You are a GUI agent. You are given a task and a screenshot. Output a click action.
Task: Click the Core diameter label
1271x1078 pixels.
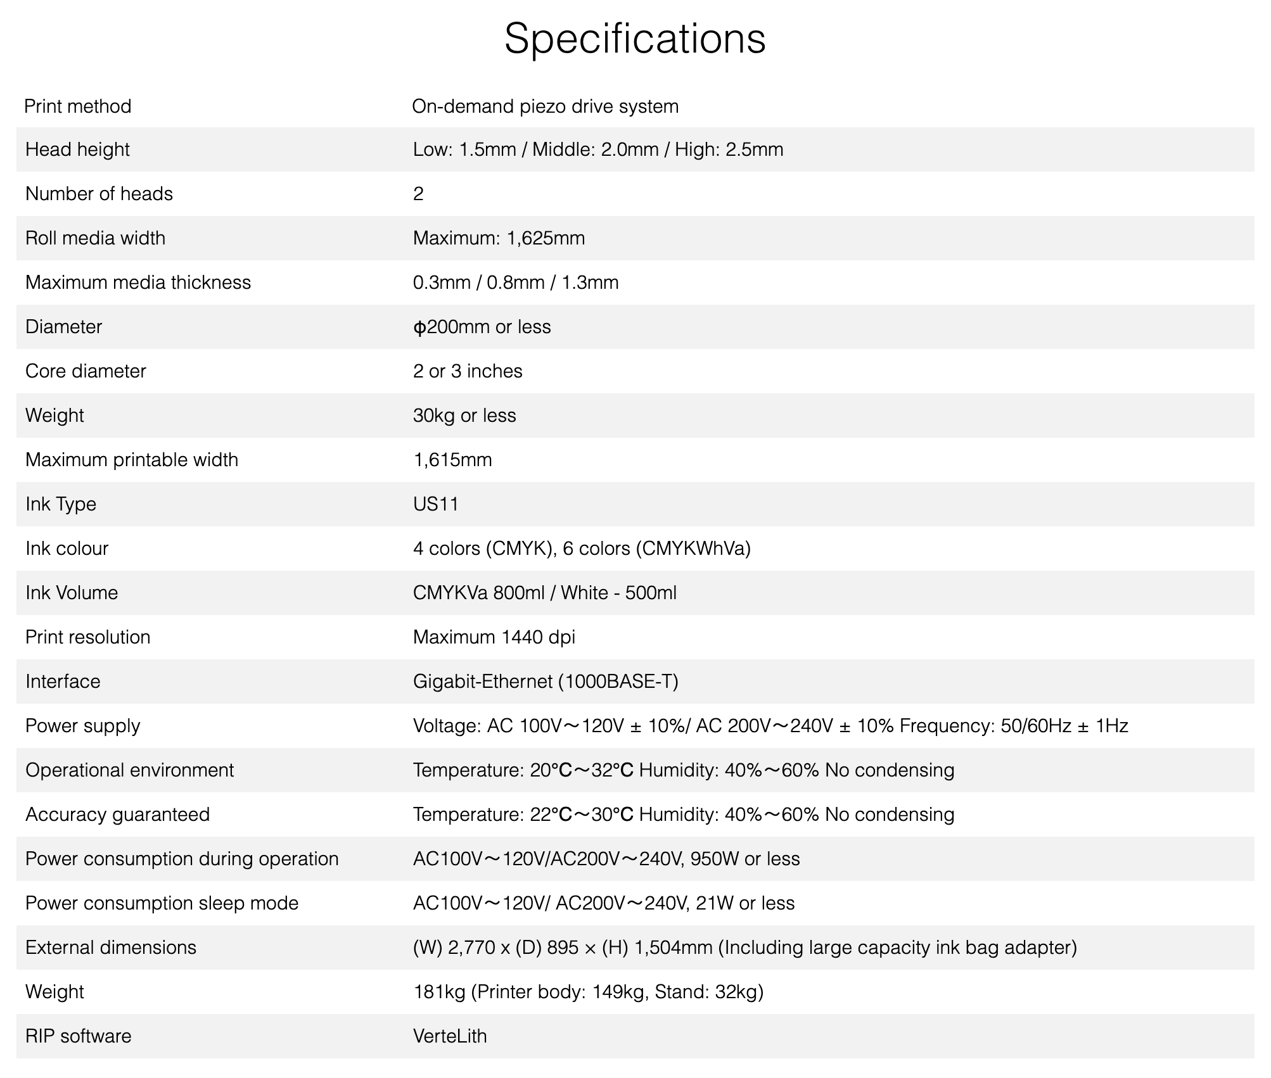coord(86,371)
